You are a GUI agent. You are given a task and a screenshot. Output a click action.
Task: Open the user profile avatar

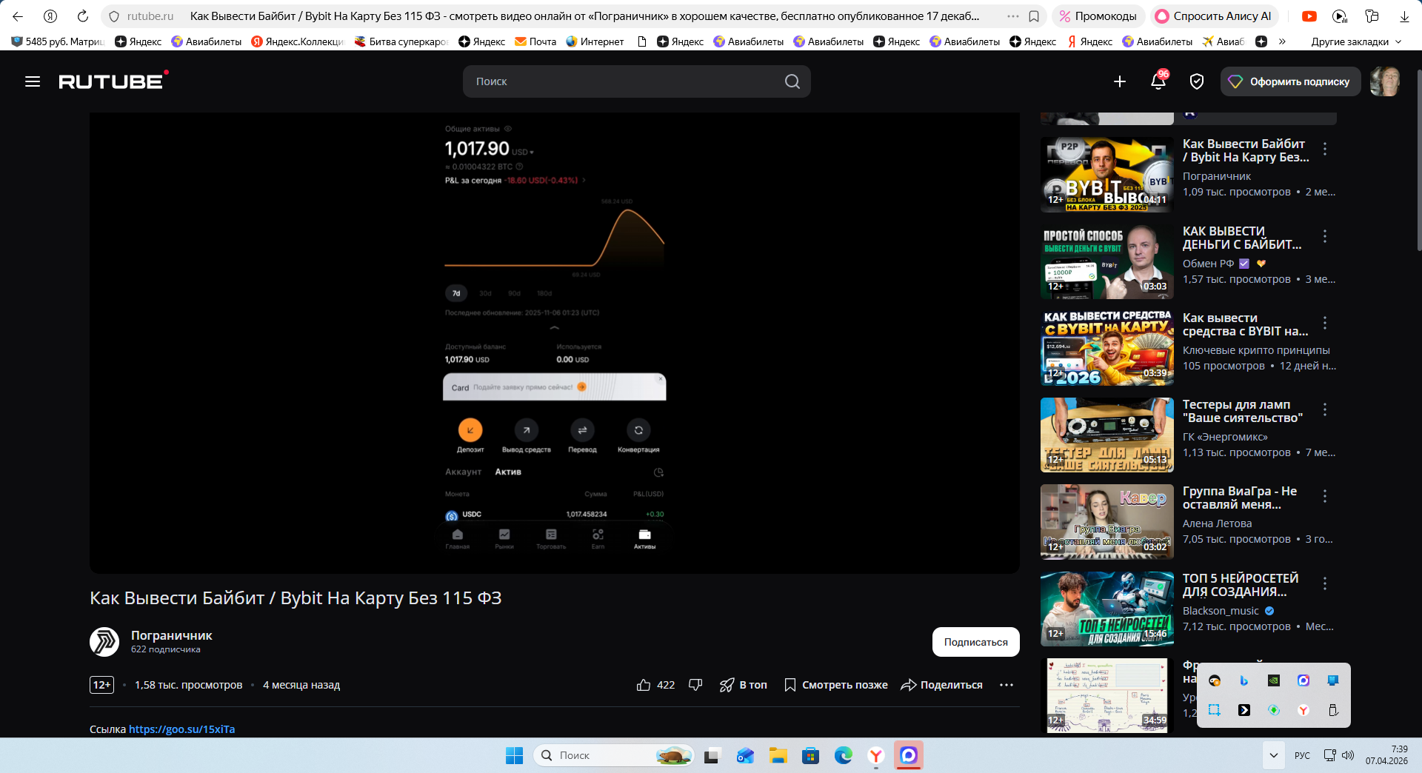pos(1385,81)
